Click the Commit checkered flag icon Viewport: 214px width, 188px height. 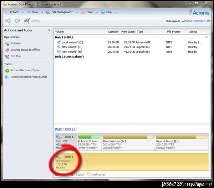[x=27, y=21]
